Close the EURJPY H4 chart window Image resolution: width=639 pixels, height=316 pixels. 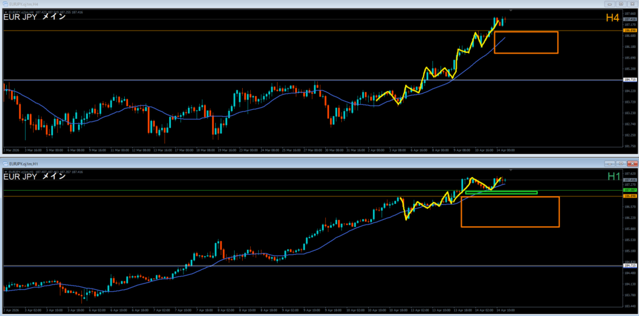[632, 4]
